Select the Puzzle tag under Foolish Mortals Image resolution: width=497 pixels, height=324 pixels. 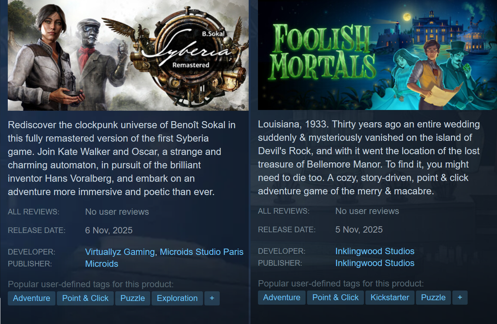point(433,298)
